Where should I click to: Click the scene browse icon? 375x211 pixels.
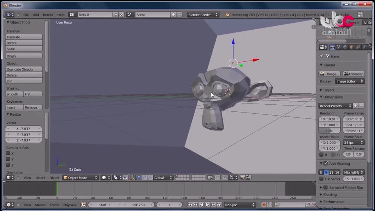[x=129, y=14]
